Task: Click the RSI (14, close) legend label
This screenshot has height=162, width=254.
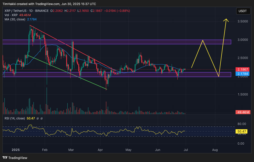Action: [15, 118]
